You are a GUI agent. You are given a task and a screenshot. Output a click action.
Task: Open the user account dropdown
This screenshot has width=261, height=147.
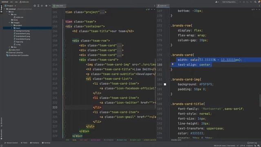pyautogui.click(x=217, y=2)
